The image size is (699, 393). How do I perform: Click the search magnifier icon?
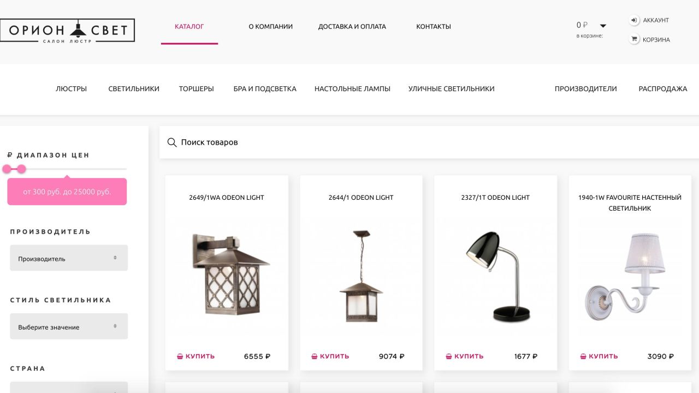tap(172, 142)
